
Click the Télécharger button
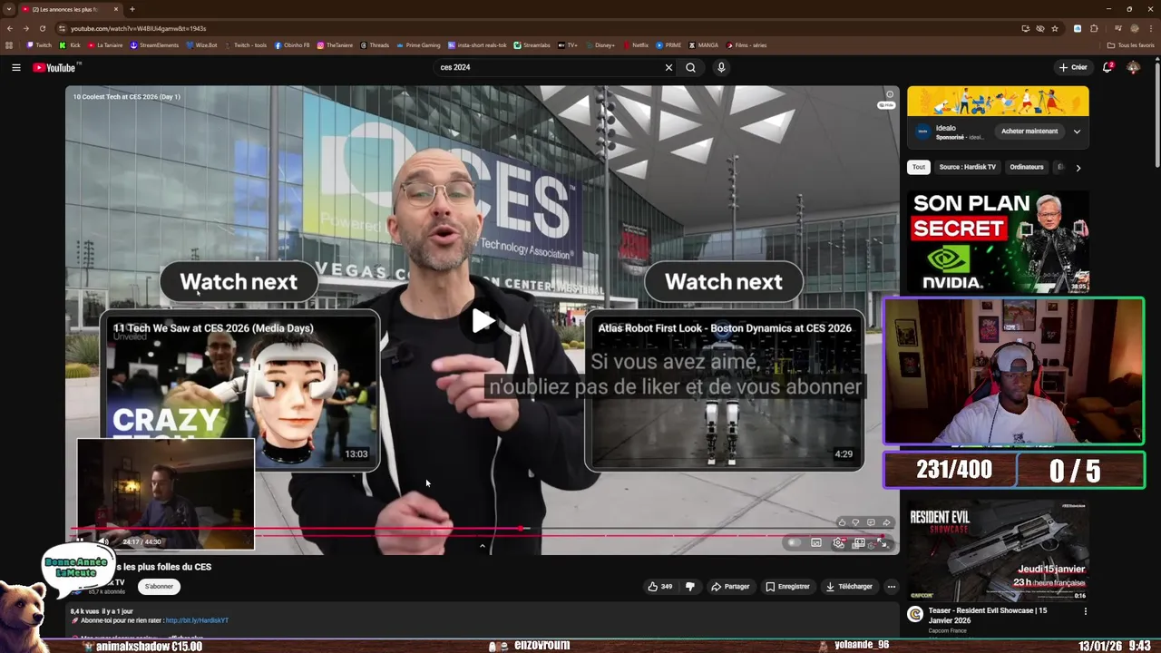849,587
